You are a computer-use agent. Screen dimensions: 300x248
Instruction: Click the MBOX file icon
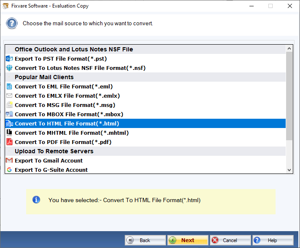[x=9, y=114]
